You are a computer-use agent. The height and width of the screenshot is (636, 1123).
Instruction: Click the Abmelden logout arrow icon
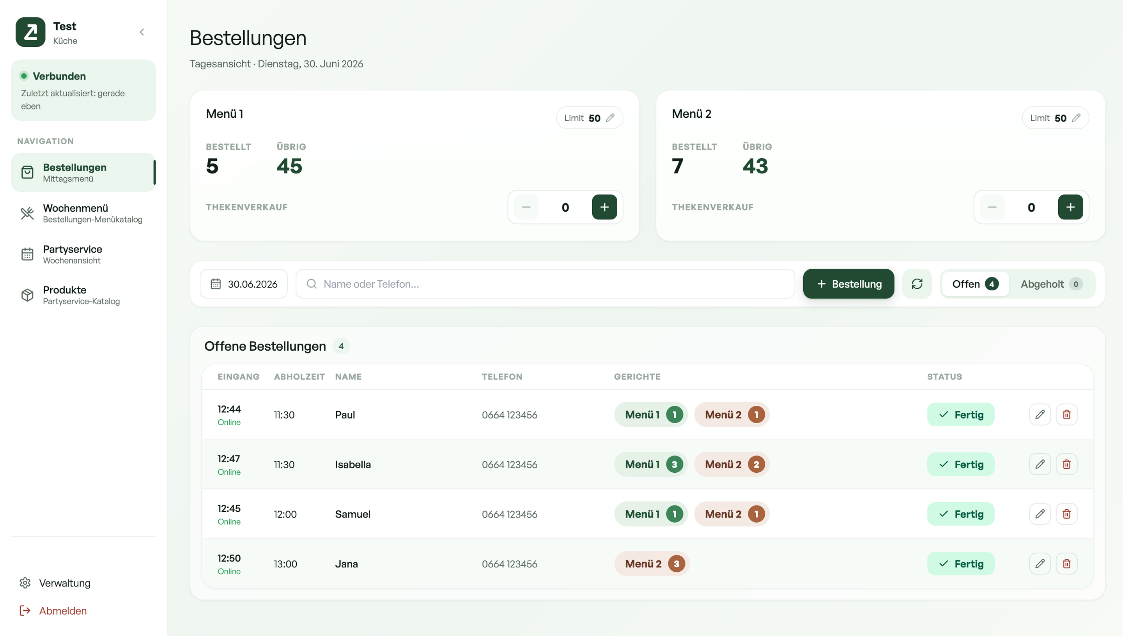tap(25, 611)
